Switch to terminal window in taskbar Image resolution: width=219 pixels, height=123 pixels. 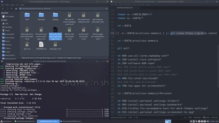point(48,121)
